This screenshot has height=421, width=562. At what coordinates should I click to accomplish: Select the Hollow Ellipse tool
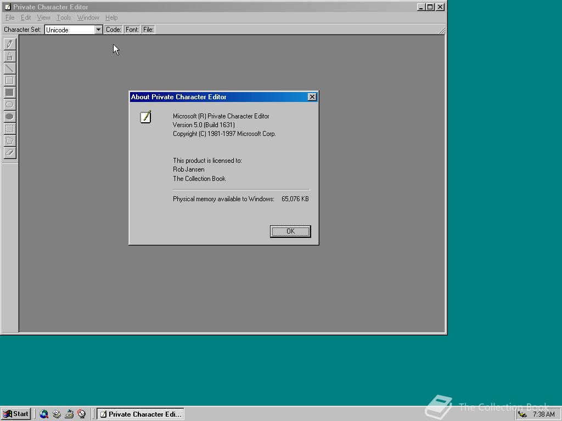point(10,105)
